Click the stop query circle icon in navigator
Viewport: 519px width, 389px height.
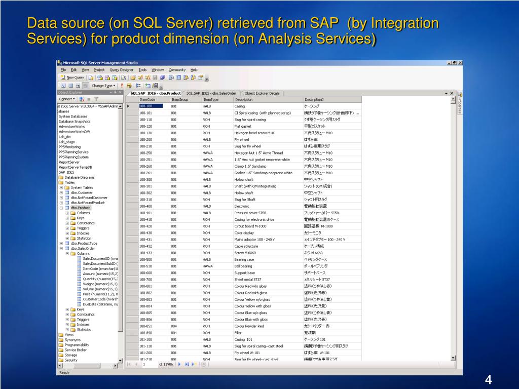pyautogui.click(x=204, y=365)
